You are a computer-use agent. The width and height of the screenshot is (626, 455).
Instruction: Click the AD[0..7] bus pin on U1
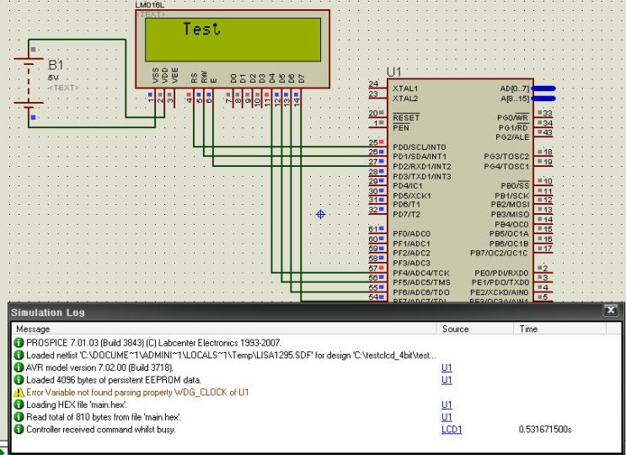coord(543,88)
